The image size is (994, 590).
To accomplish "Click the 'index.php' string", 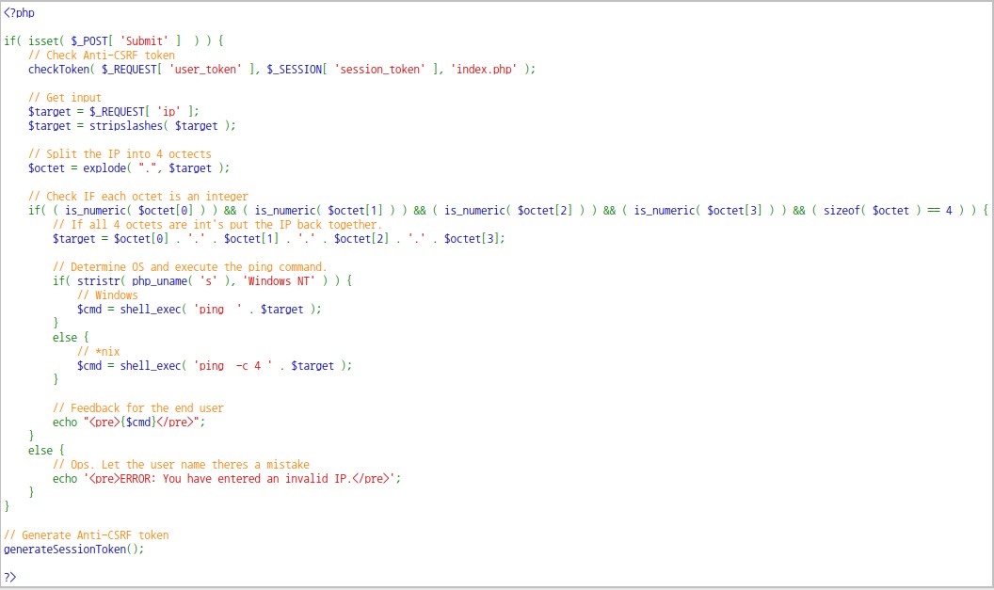I will (x=484, y=69).
